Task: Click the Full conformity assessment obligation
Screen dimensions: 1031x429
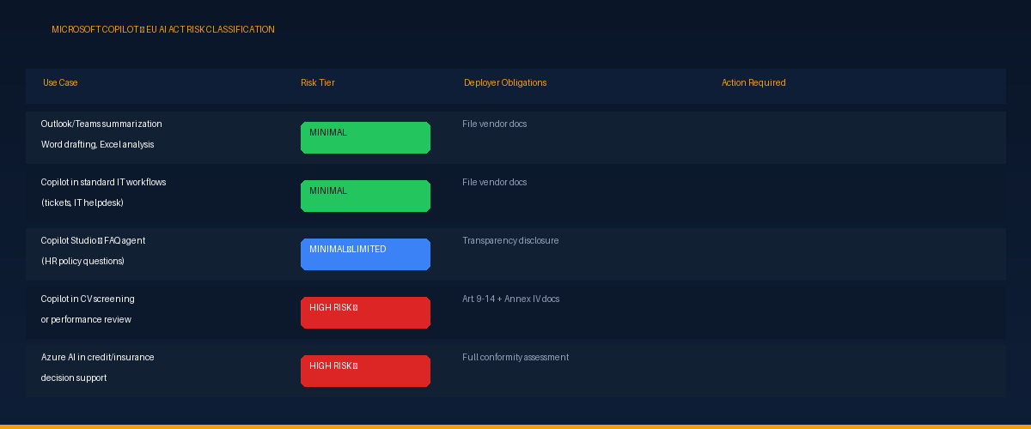Action: point(515,357)
